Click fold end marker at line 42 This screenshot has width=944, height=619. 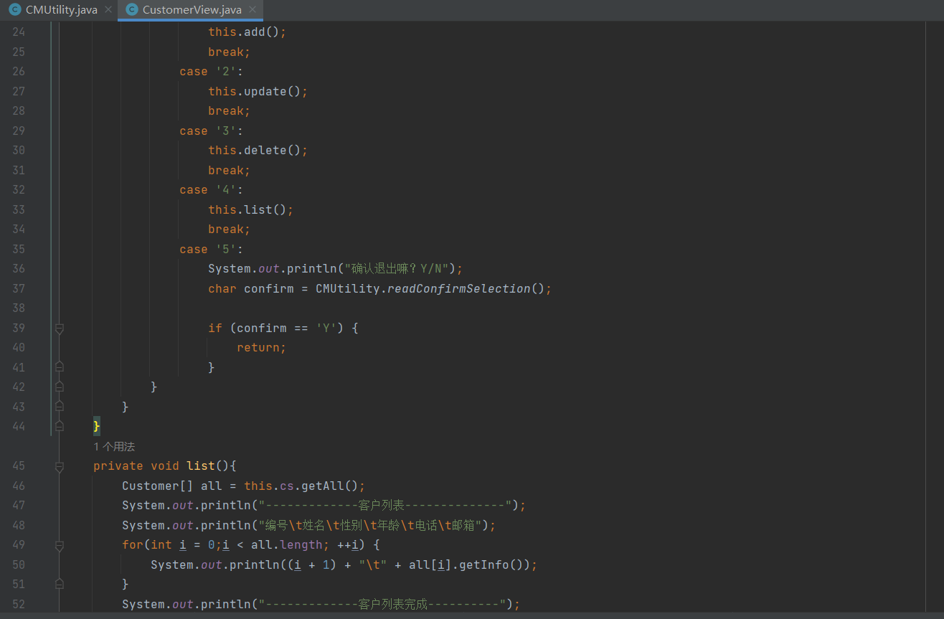[x=60, y=387]
